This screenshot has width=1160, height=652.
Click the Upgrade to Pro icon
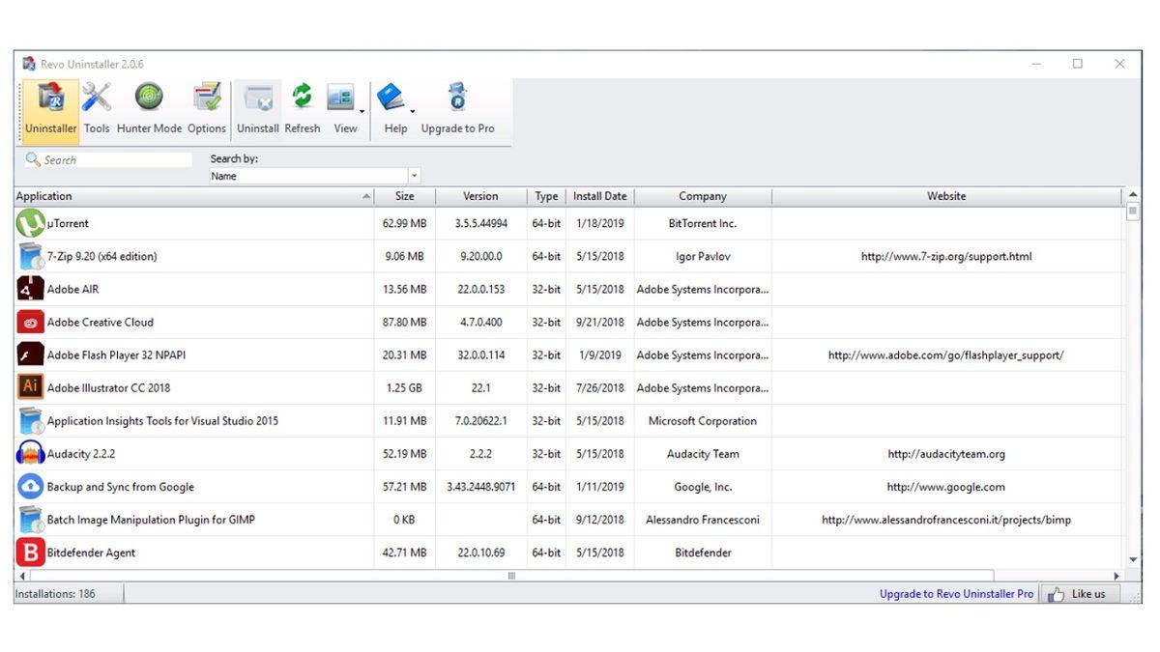457,99
